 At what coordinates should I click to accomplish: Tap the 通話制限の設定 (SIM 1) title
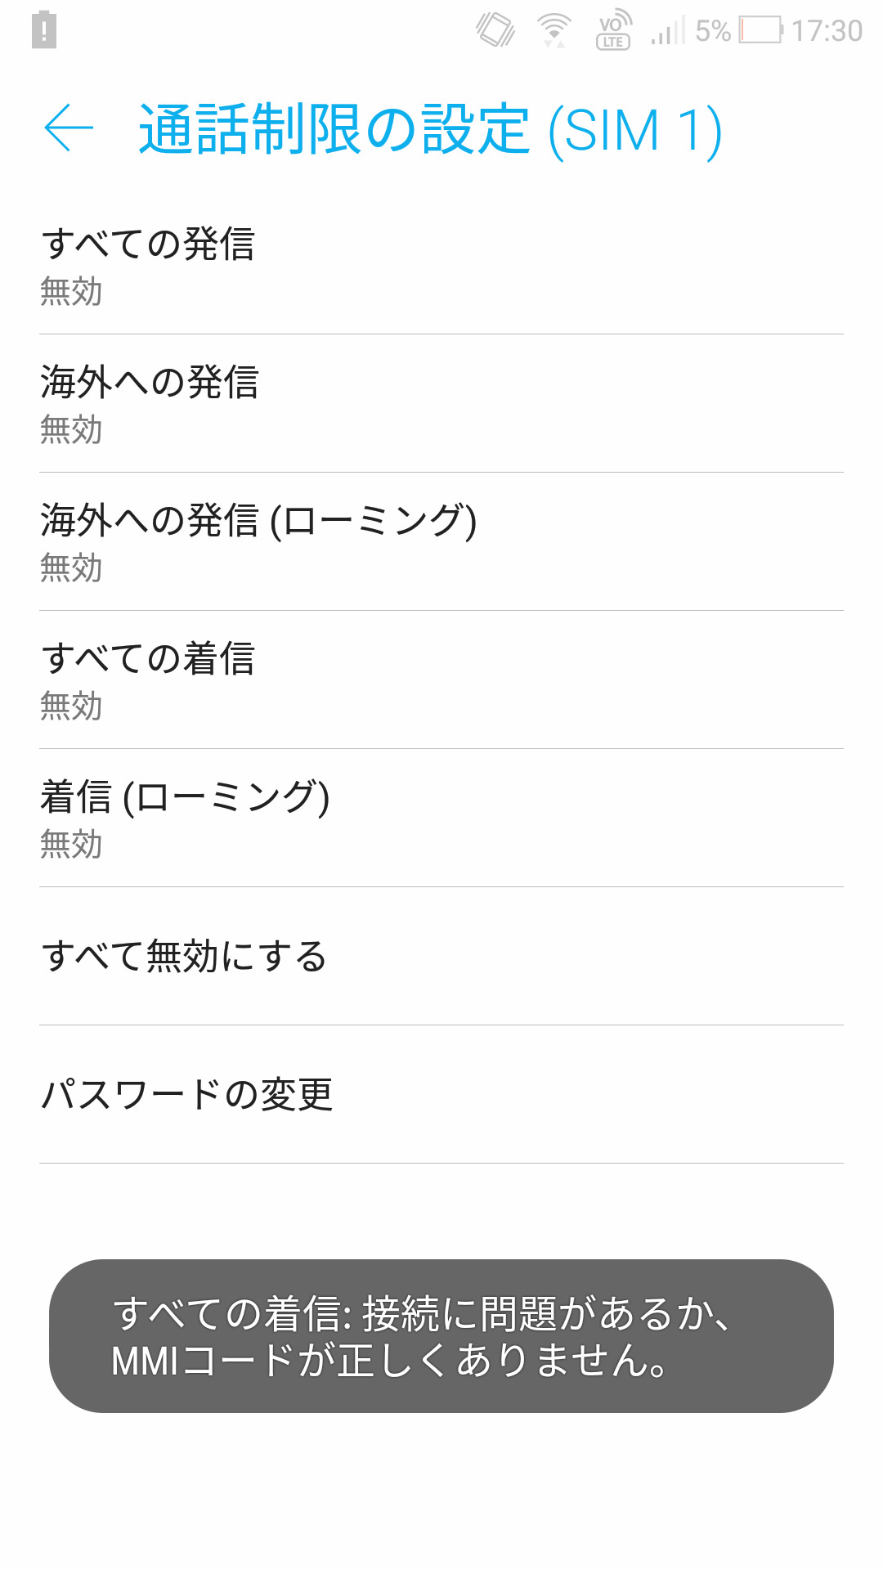click(430, 129)
